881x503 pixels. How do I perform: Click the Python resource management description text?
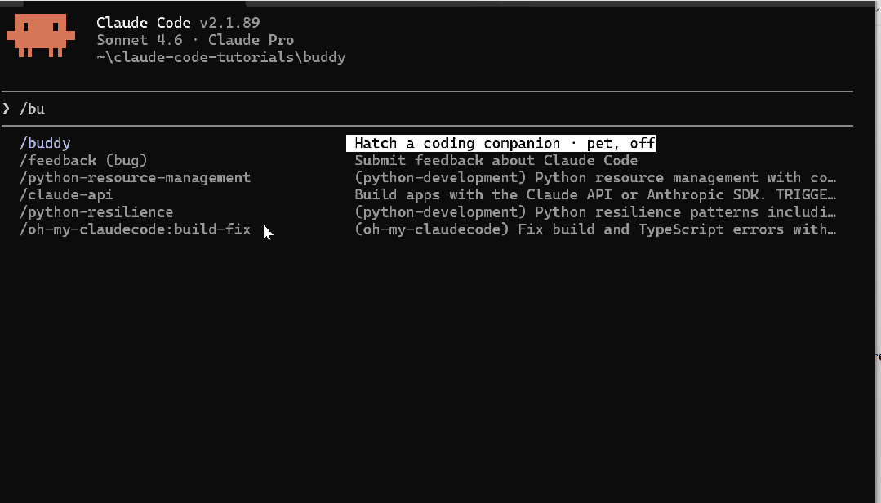(x=596, y=178)
